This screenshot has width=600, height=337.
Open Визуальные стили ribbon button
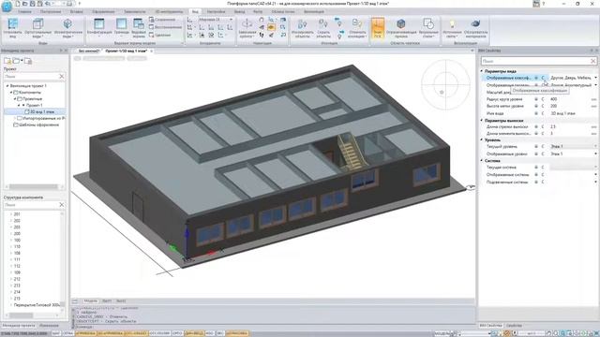(428, 28)
